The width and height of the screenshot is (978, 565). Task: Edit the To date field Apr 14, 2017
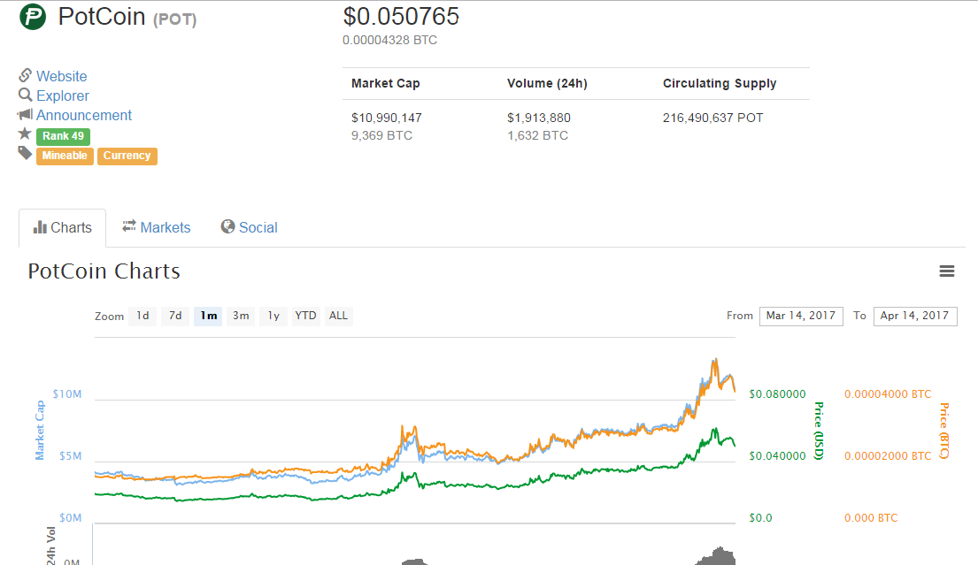pos(915,316)
